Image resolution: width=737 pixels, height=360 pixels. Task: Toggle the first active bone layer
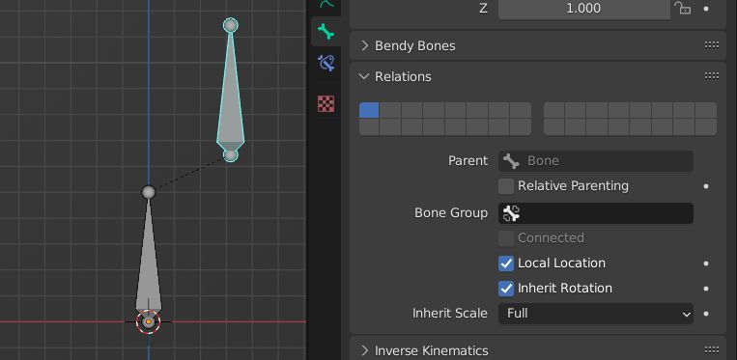369,110
